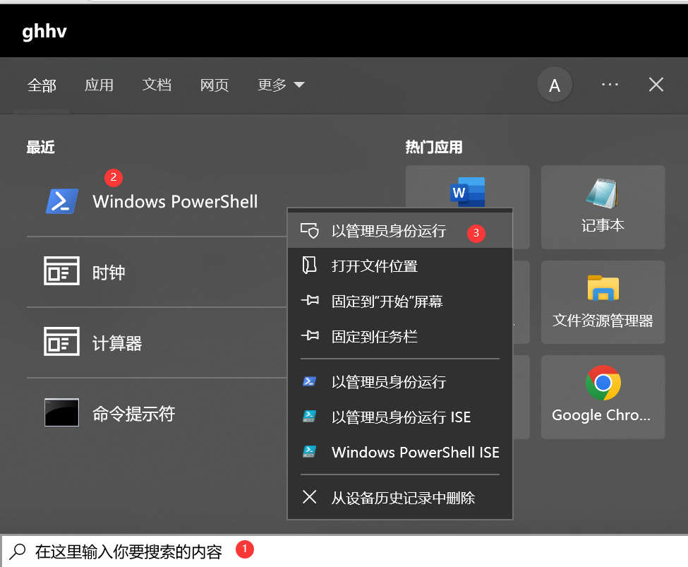Choose 从设备历史记录中删除
The image size is (688, 567).
[399, 498]
